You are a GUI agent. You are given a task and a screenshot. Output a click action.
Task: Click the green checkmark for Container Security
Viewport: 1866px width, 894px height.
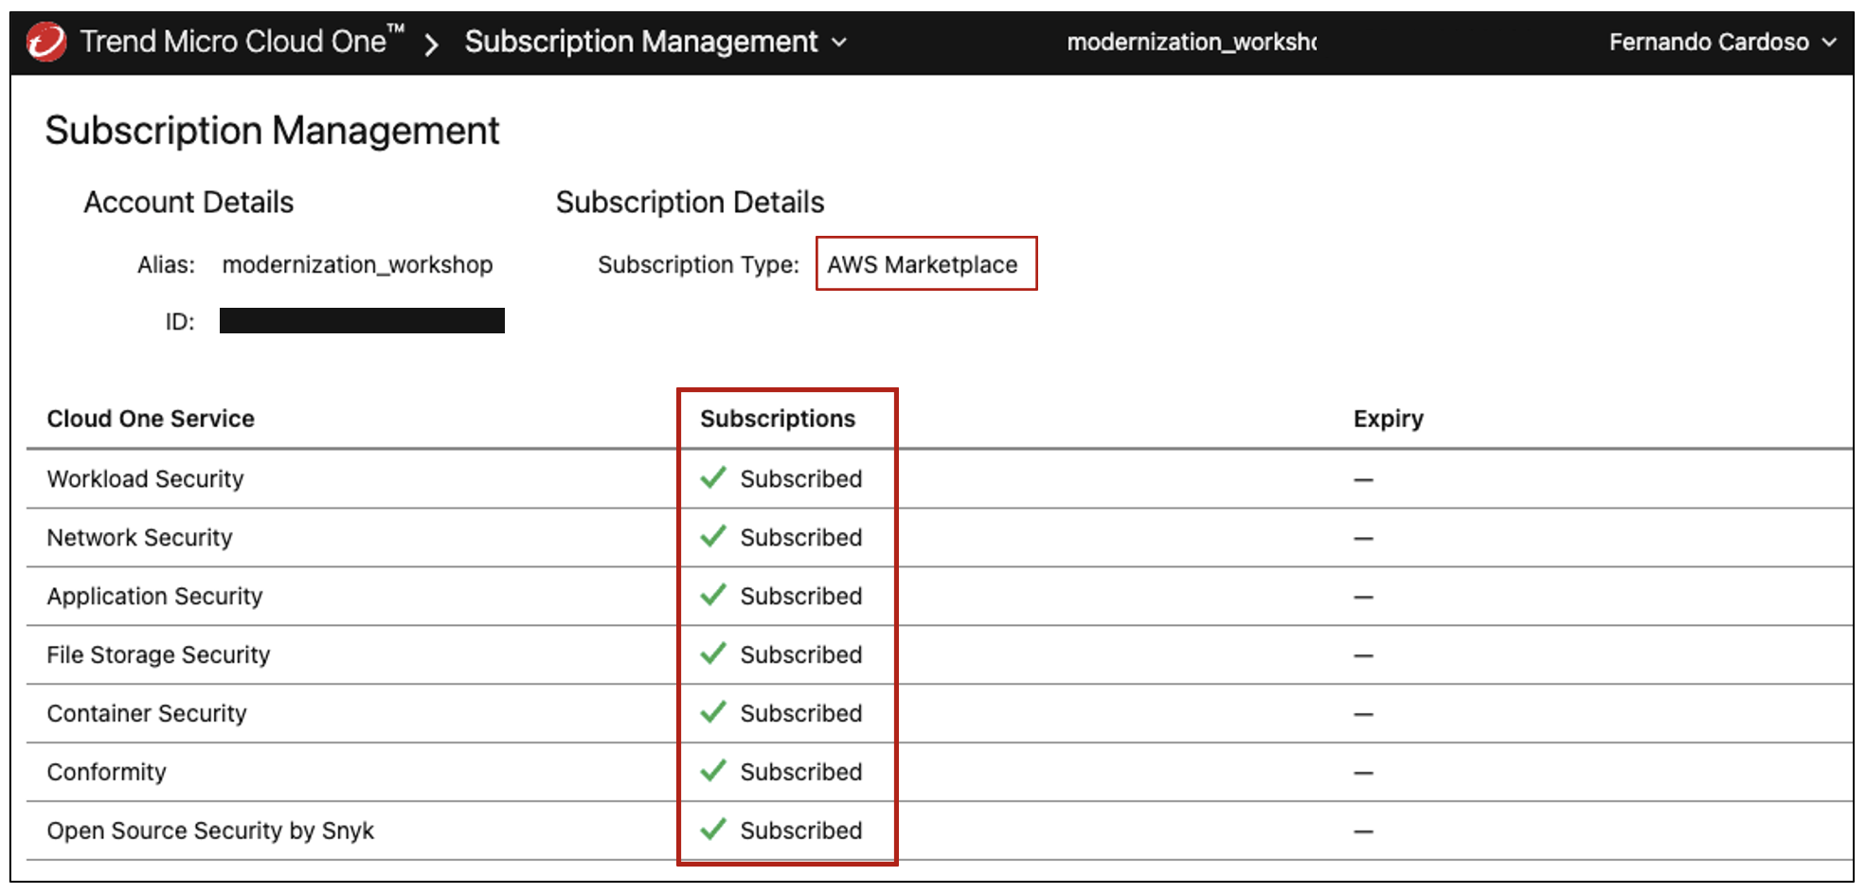click(713, 712)
